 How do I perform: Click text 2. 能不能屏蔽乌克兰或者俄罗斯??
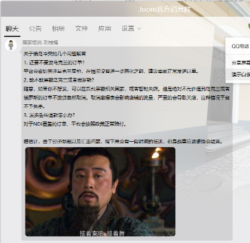pyautogui.click(x=58, y=80)
